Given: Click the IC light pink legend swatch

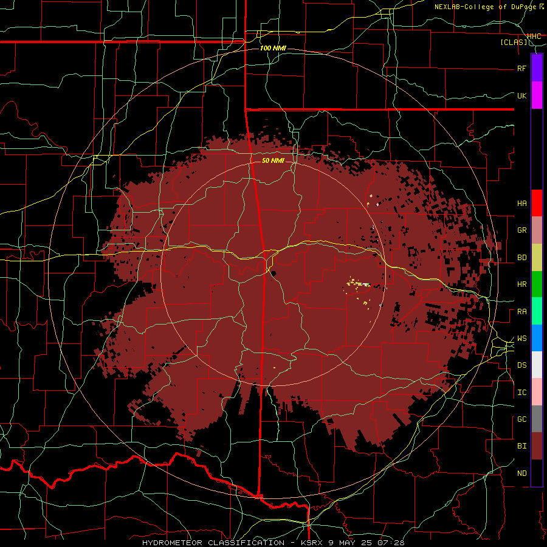Looking at the screenshot, I should 537,392.
